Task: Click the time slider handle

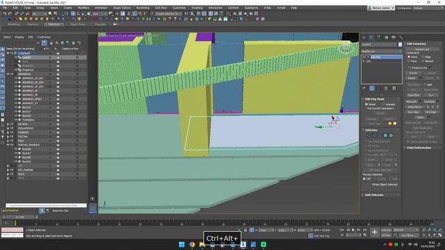Action: click(20, 217)
